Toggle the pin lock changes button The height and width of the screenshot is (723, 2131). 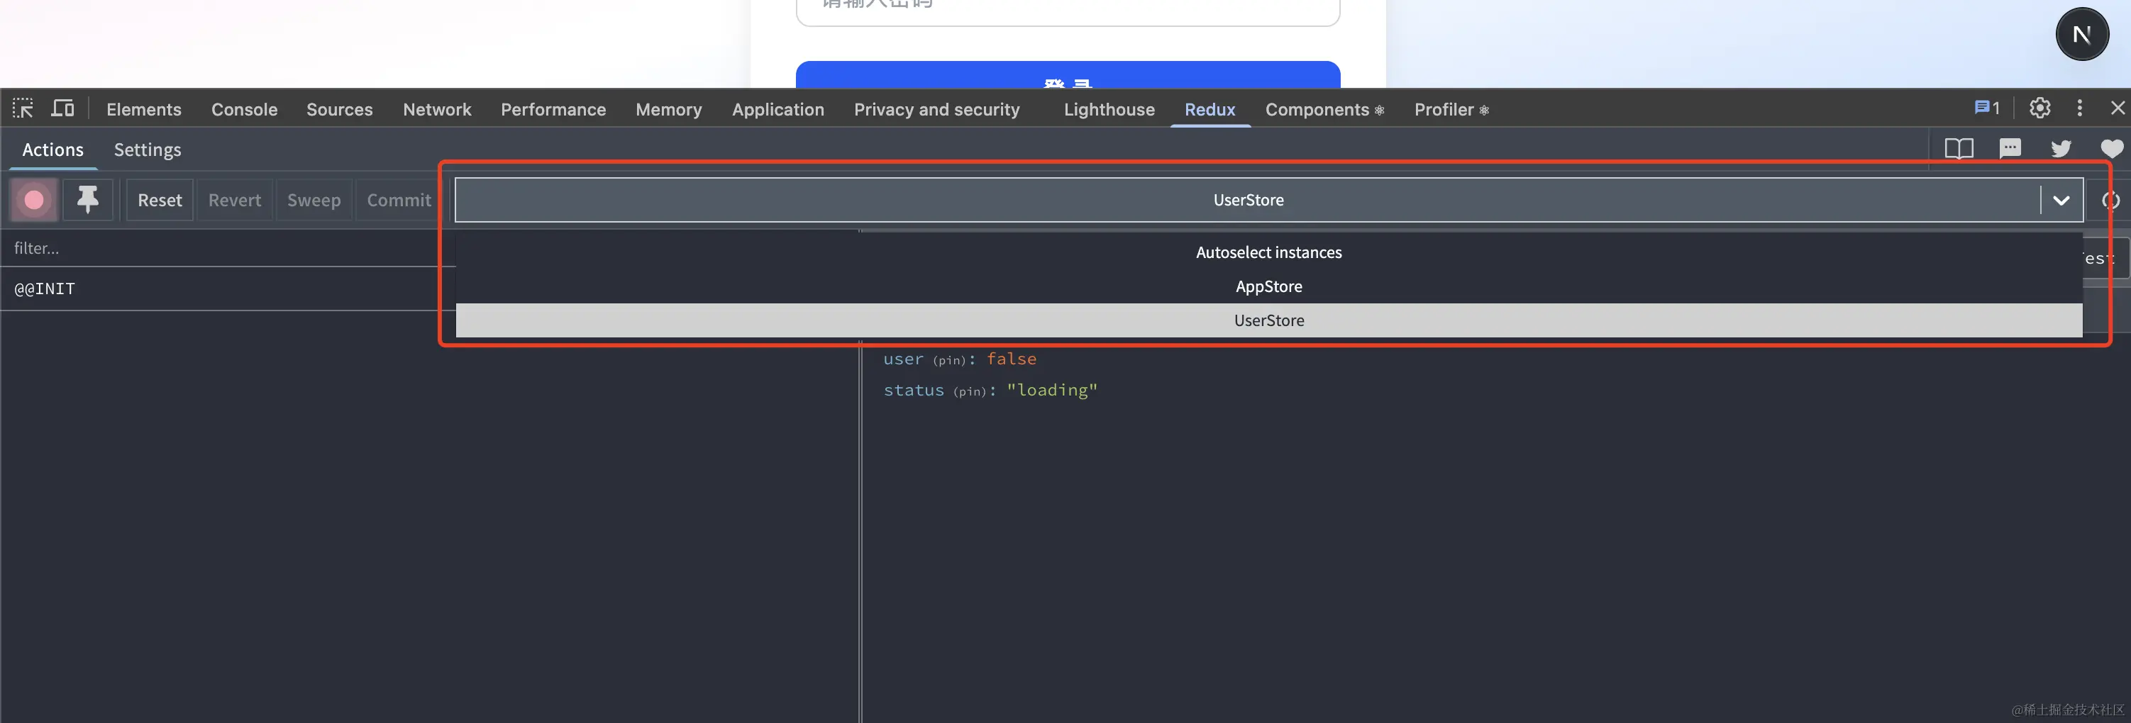tap(88, 200)
